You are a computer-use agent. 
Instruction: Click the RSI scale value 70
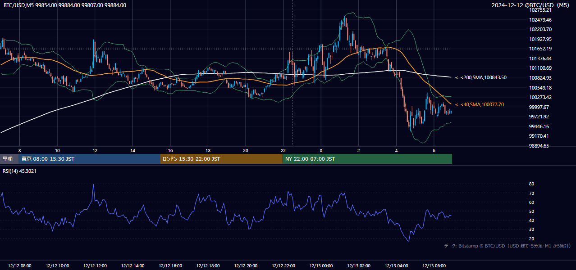[532, 193]
